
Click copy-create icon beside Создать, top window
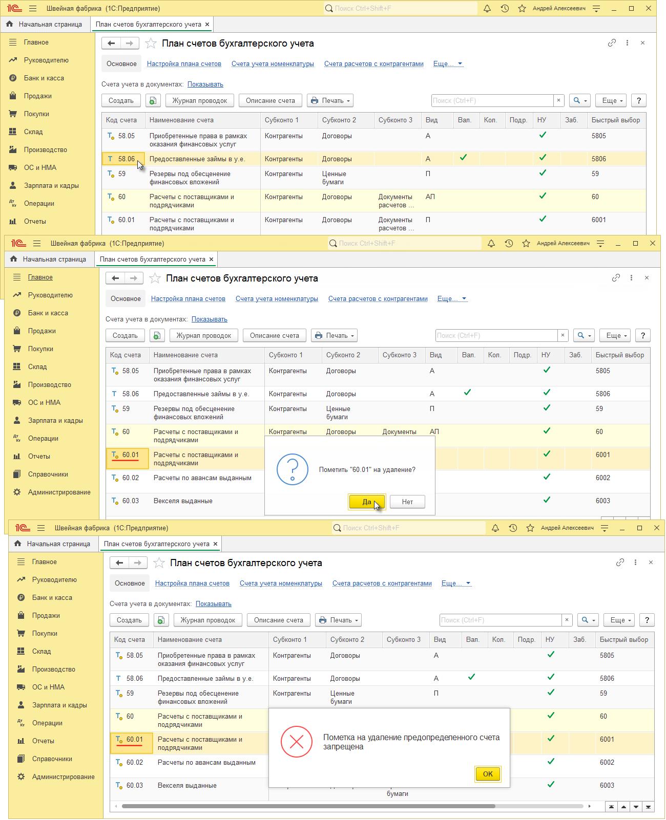(153, 101)
